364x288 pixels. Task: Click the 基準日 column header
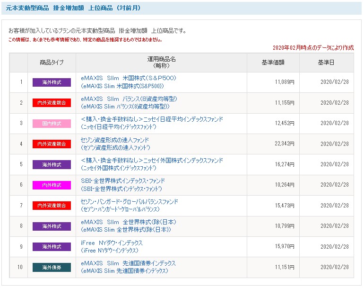(x=326, y=63)
